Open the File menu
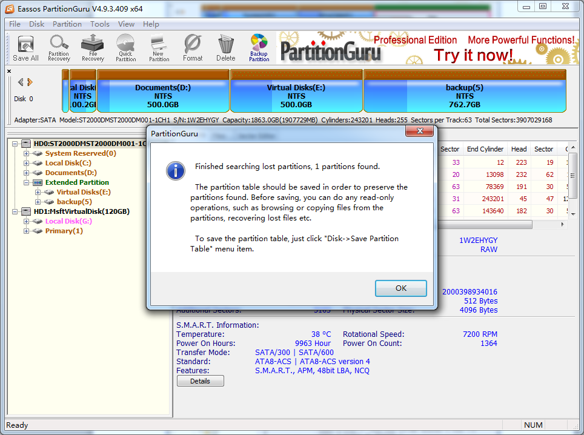 15,24
